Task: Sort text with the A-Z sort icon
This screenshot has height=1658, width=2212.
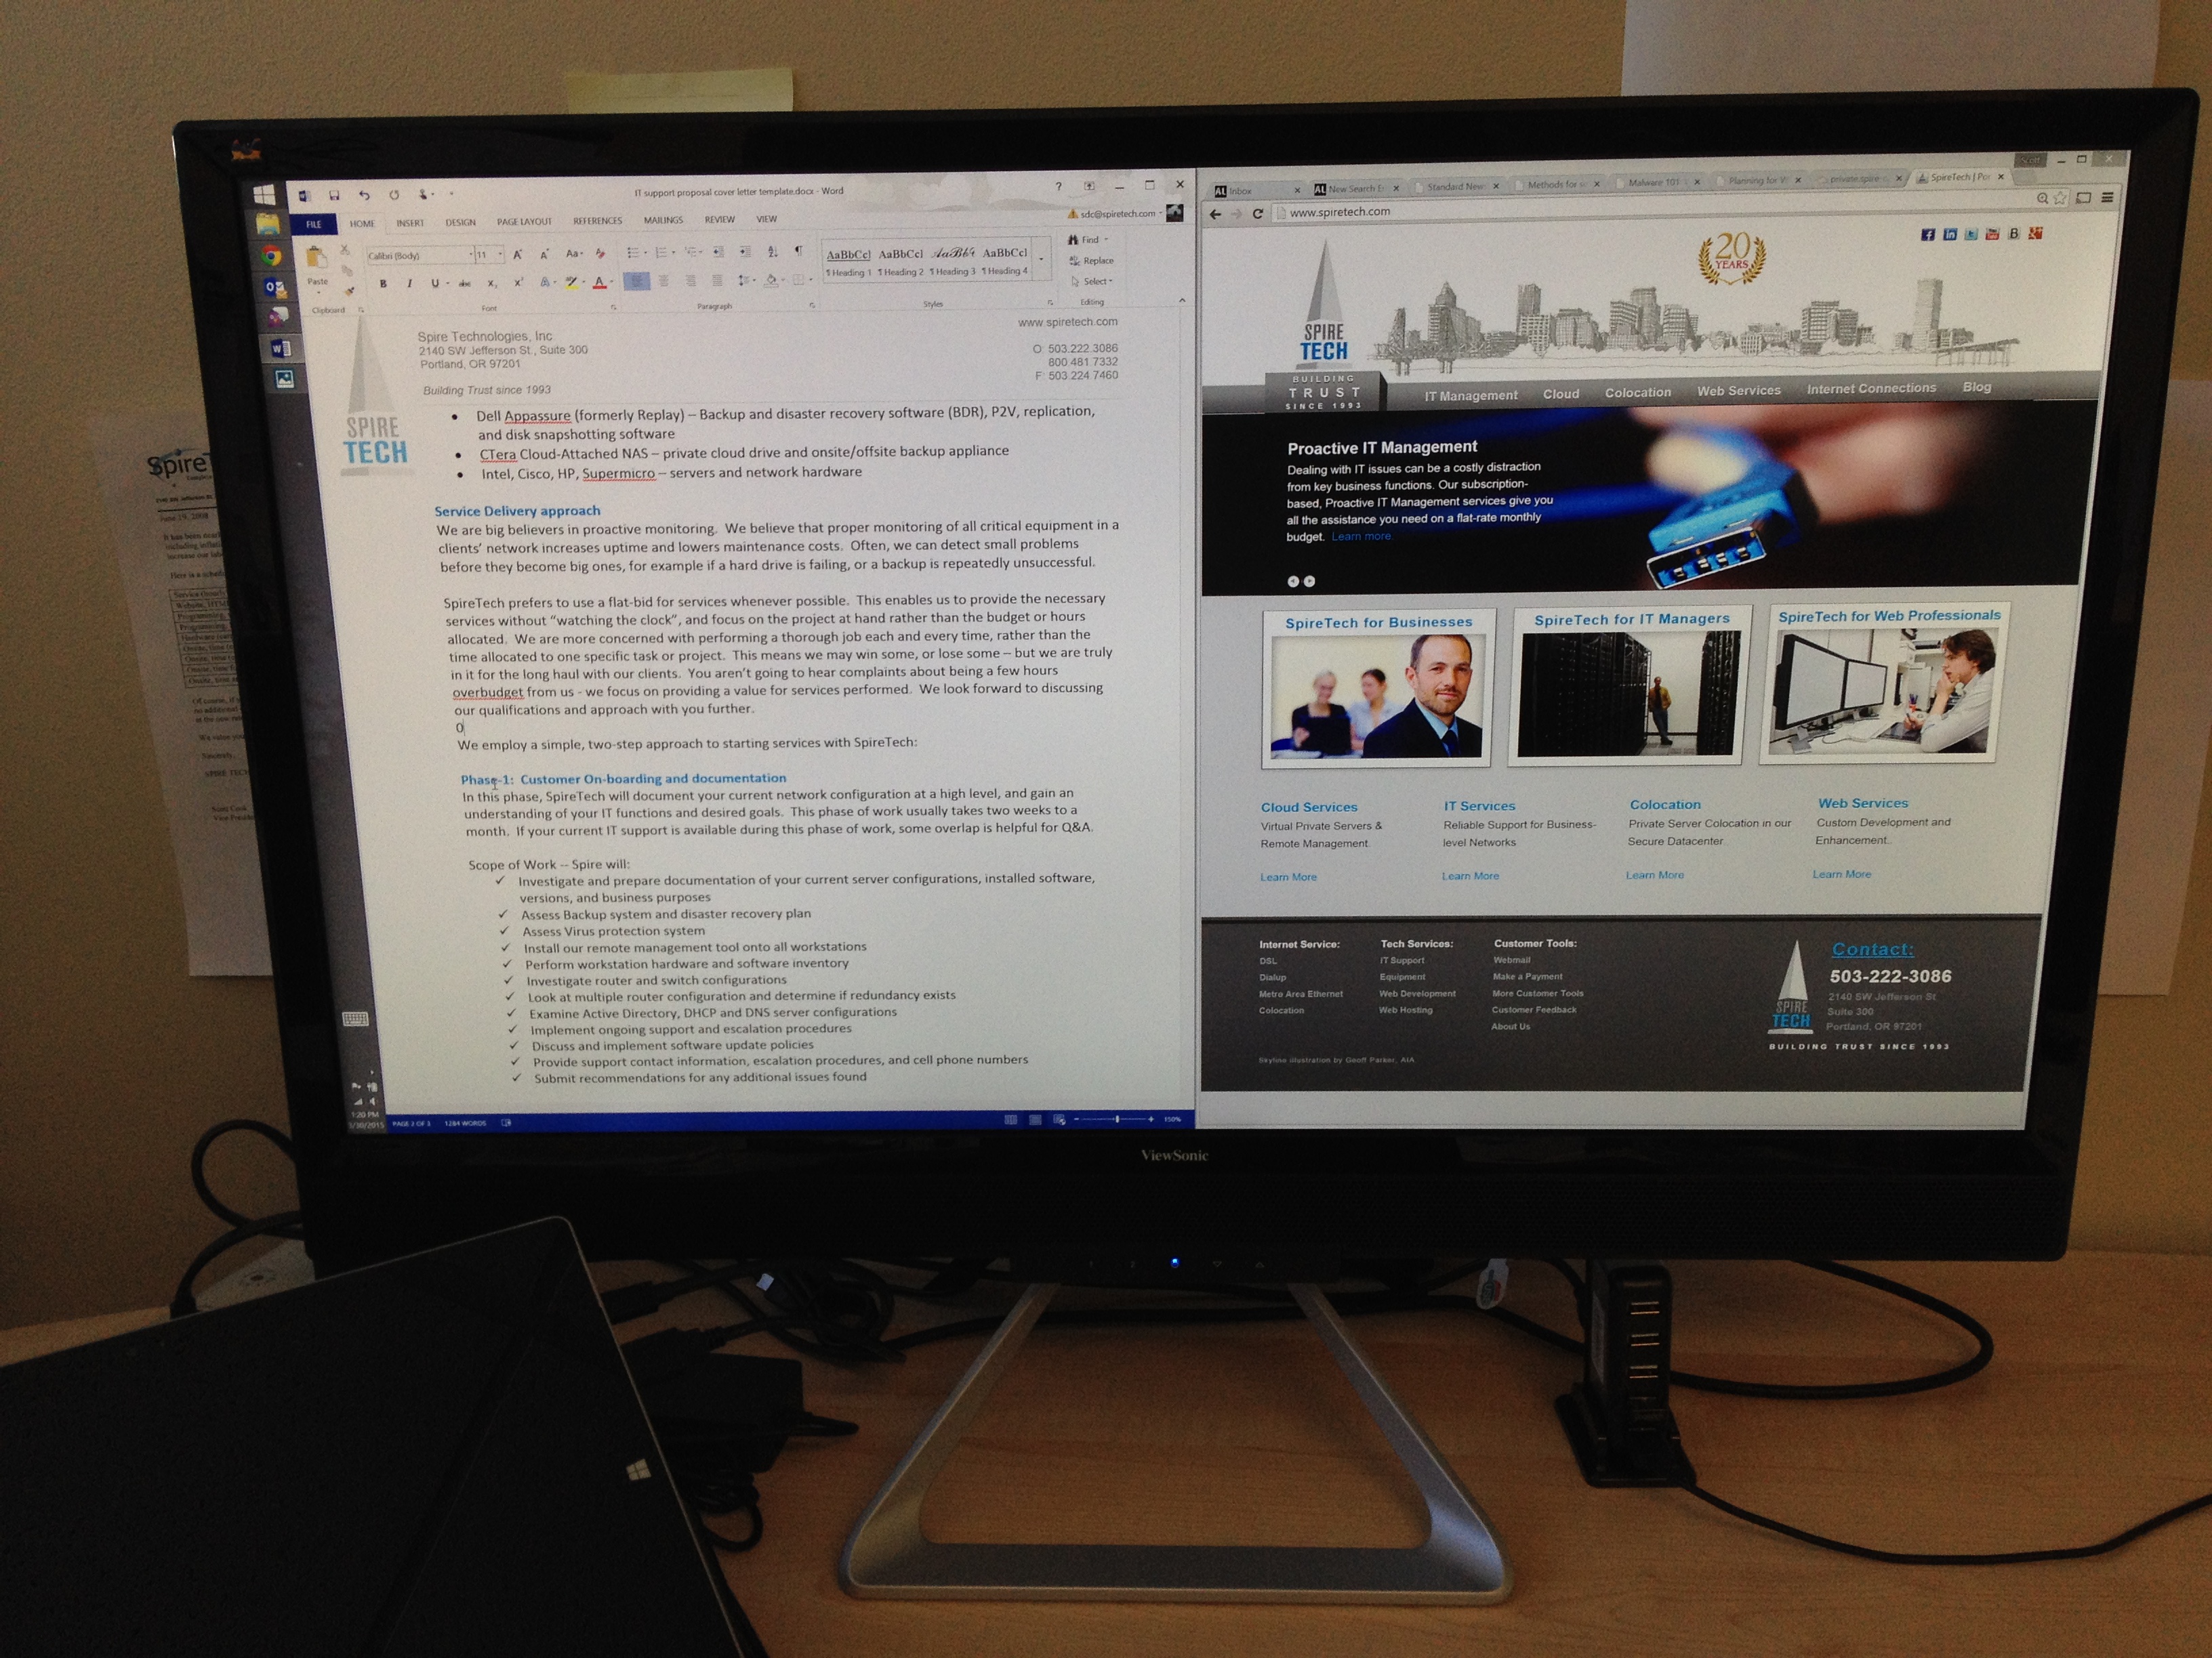Action: pos(773,252)
